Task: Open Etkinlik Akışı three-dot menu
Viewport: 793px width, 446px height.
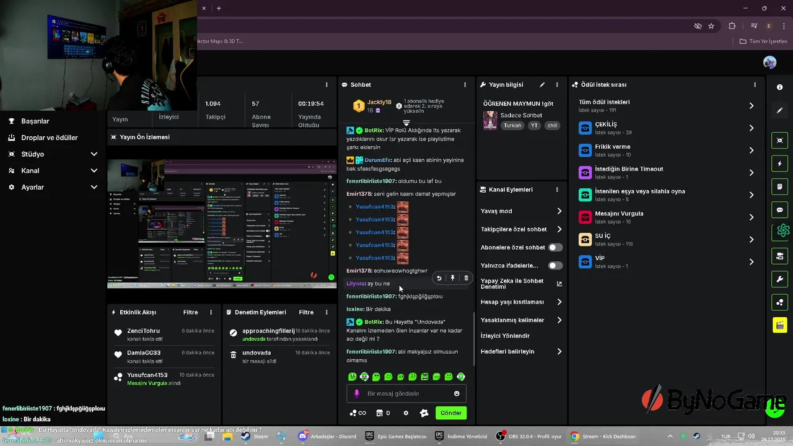Action: (x=211, y=312)
